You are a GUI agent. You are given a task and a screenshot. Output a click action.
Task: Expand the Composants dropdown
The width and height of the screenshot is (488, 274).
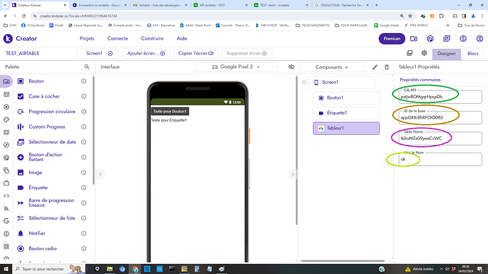[x=332, y=67]
